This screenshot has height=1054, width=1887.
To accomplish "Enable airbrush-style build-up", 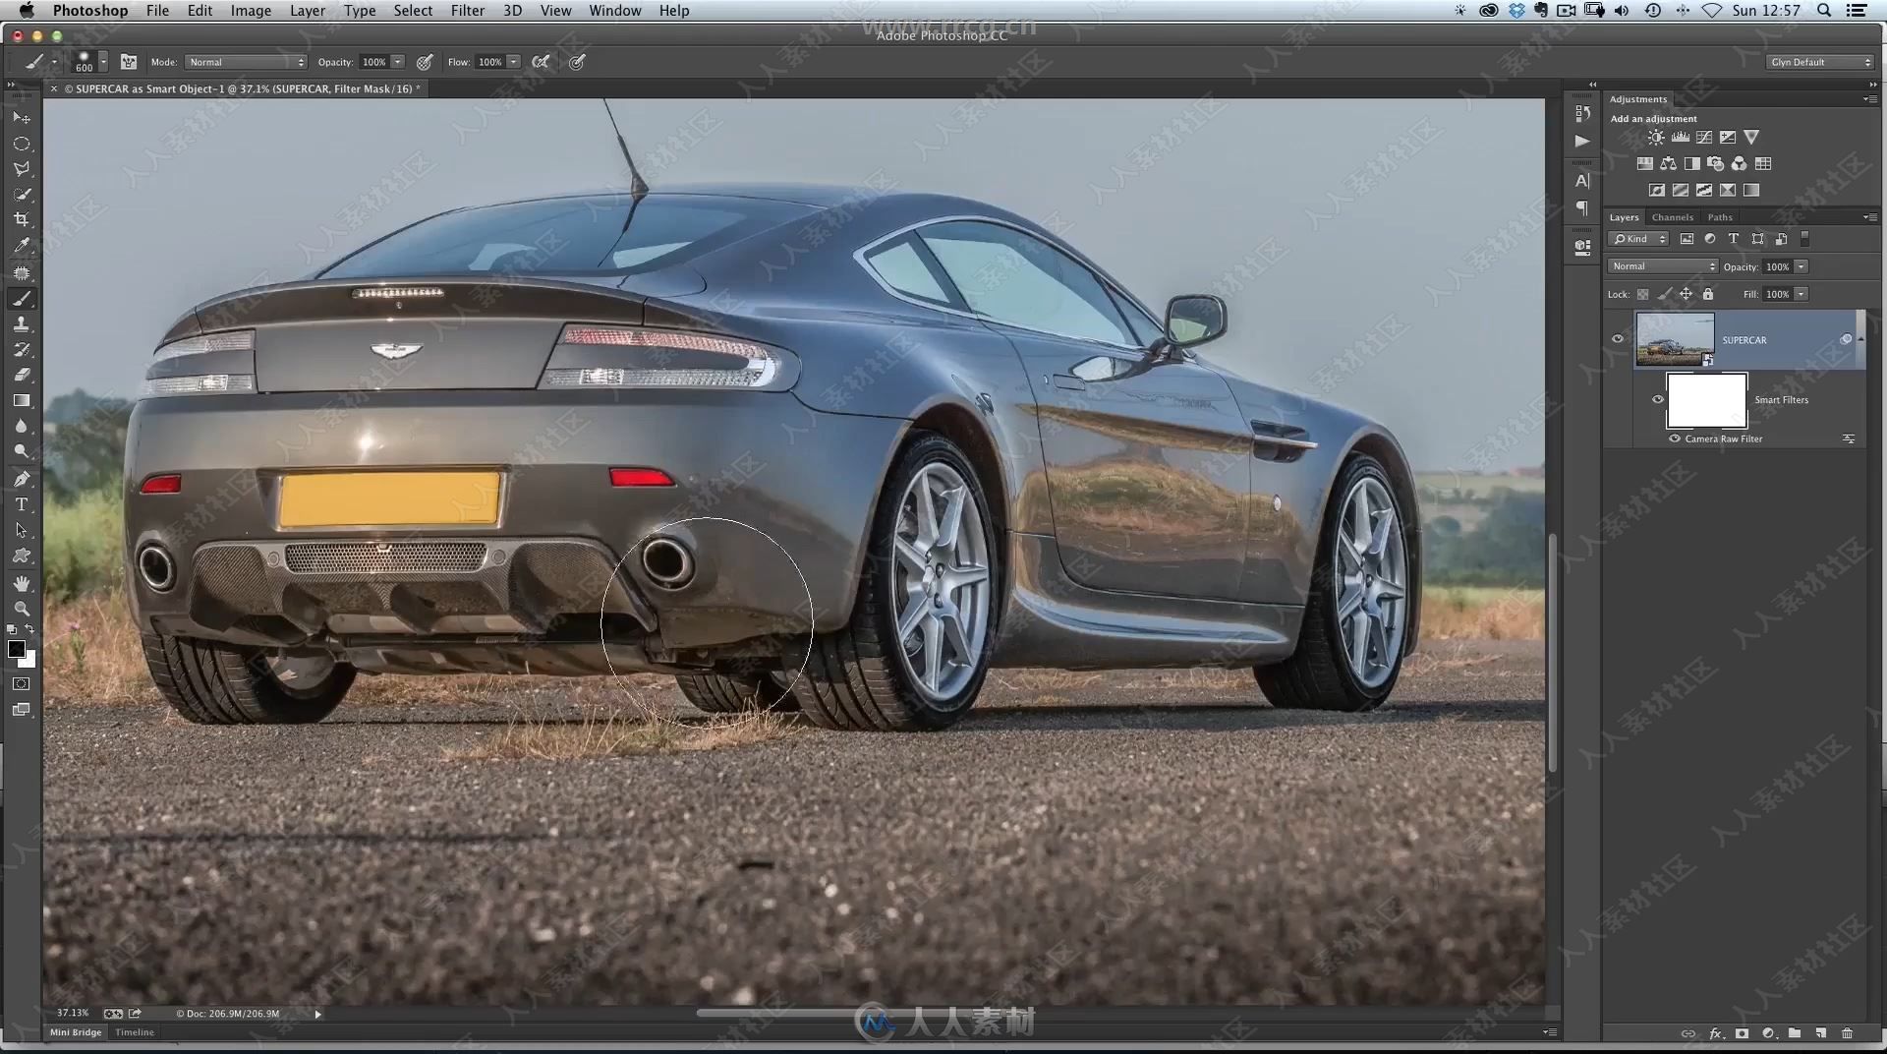I will coord(541,62).
